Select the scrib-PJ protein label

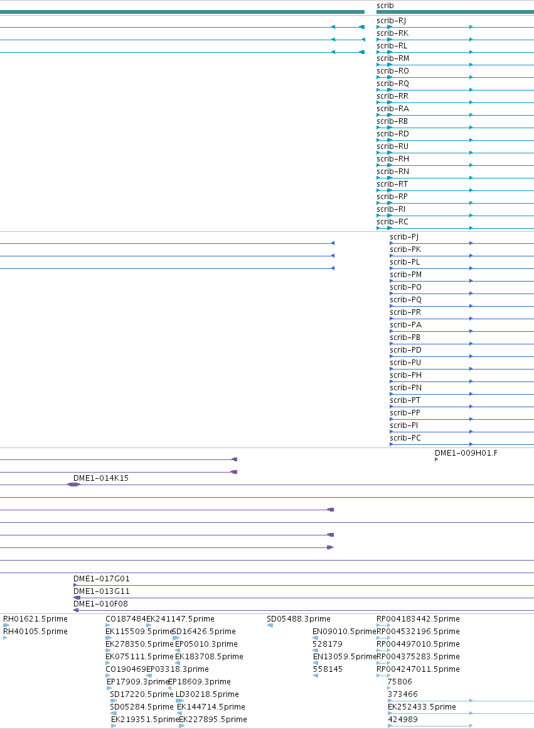(404, 237)
